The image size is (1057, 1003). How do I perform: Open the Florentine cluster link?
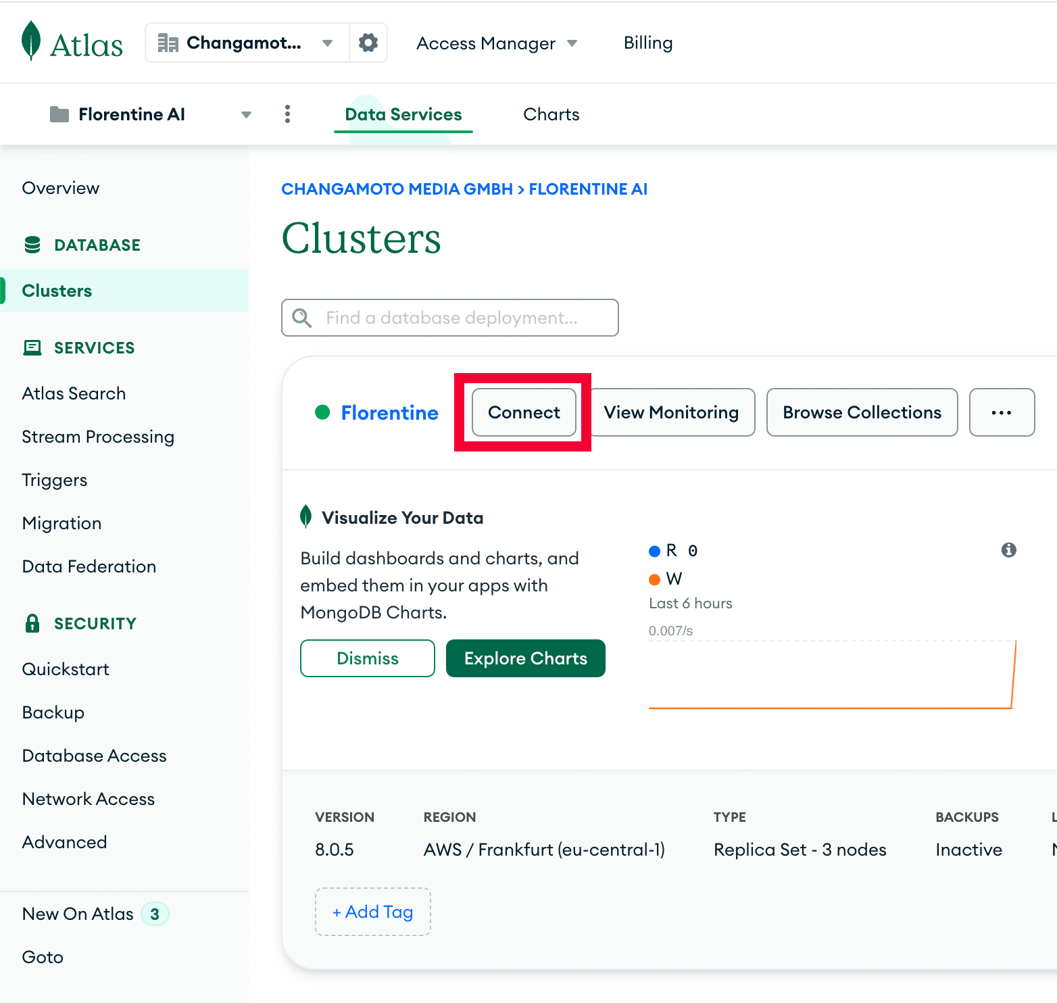pyautogui.click(x=390, y=412)
